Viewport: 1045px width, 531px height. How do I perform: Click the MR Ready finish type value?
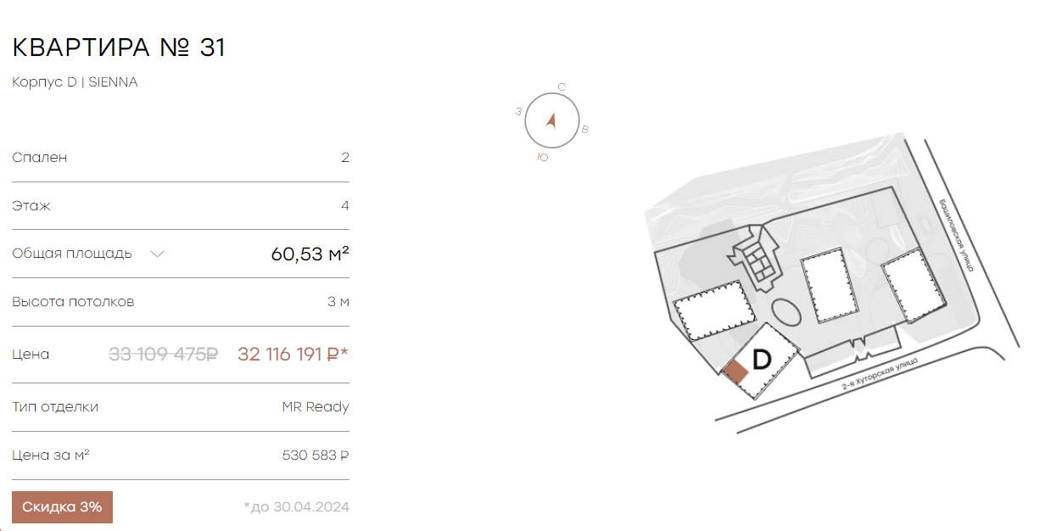316,407
